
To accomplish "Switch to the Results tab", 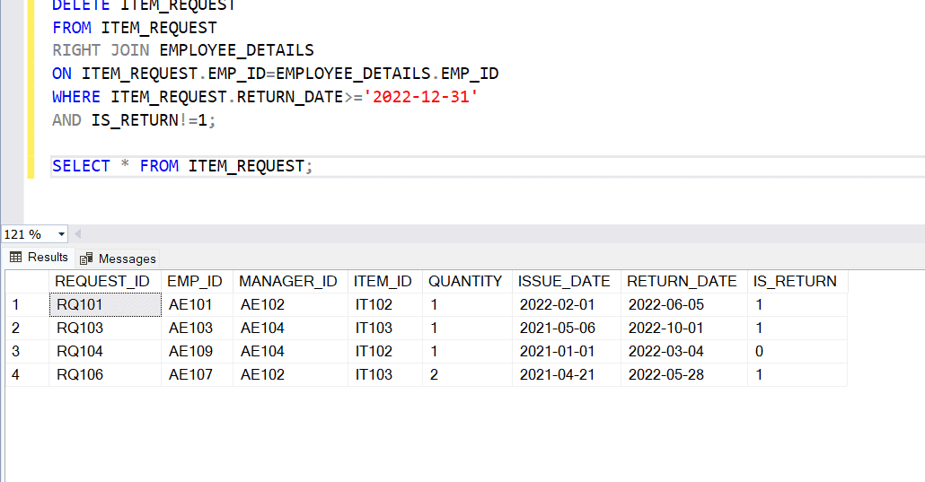I will 39,258.
